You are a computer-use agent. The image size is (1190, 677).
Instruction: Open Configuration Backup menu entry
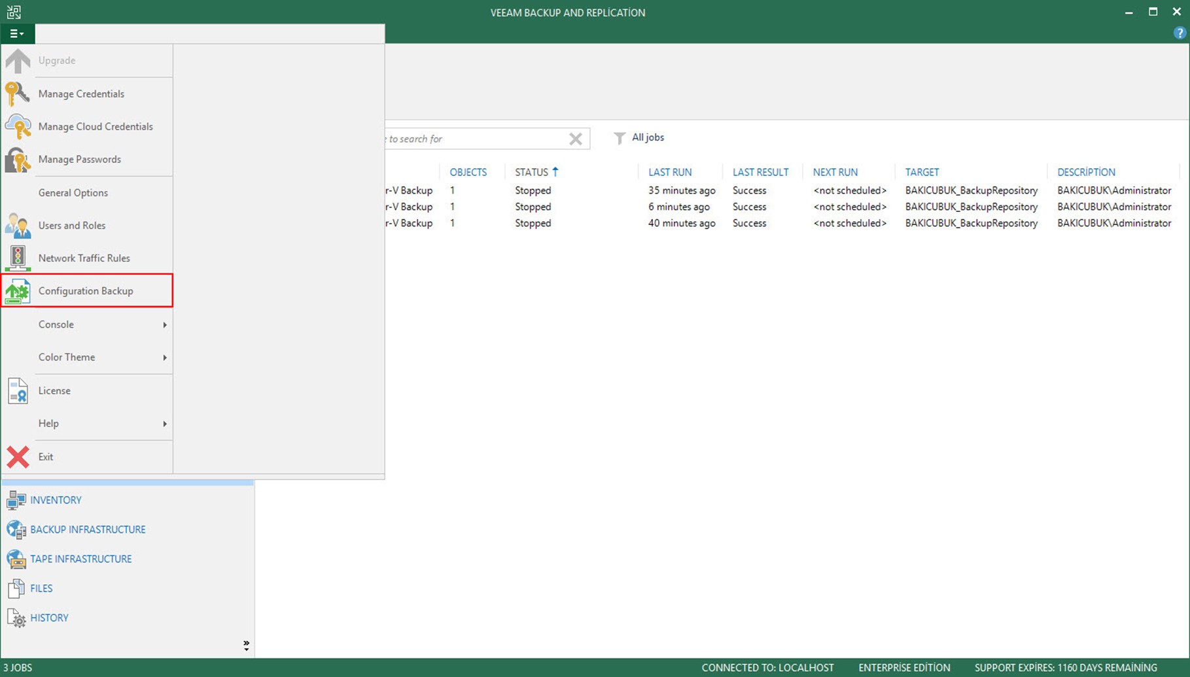[87, 290]
